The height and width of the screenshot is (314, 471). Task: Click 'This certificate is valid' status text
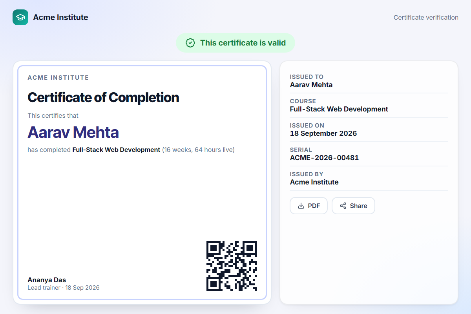coord(243,43)
